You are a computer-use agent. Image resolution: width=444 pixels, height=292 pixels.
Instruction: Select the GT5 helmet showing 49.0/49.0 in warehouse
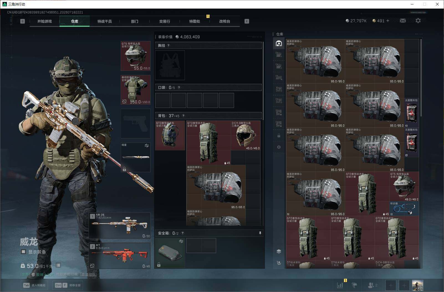(404, 187)
